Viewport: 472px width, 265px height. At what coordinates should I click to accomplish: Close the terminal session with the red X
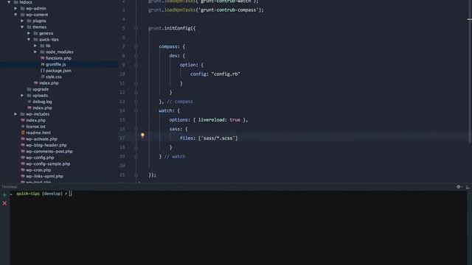[4, 203]
